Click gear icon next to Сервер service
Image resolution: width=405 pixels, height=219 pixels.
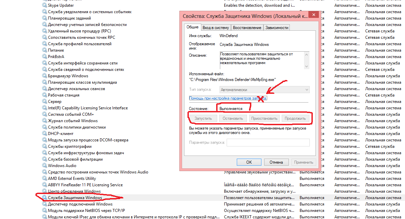45,102
